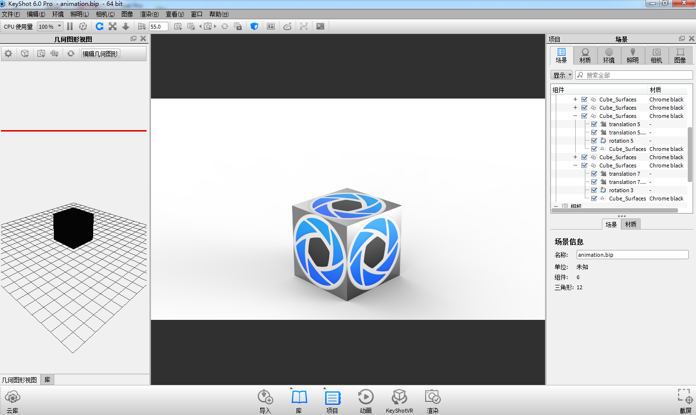Click the downward arrow toolbar icon

(126, 26)
